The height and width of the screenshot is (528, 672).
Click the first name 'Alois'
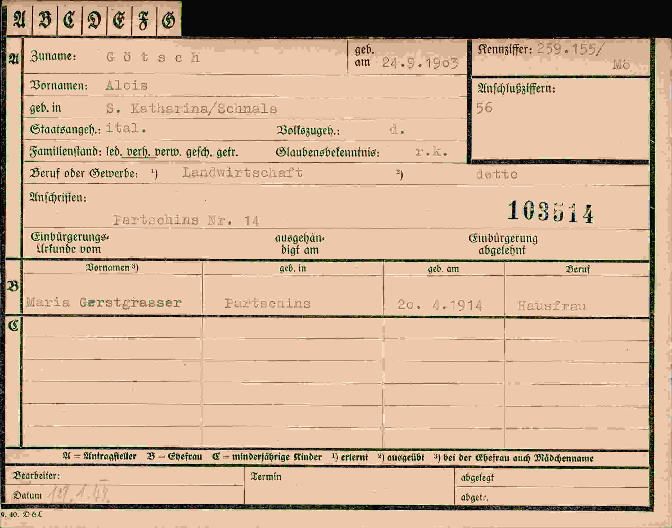(127, 85)
